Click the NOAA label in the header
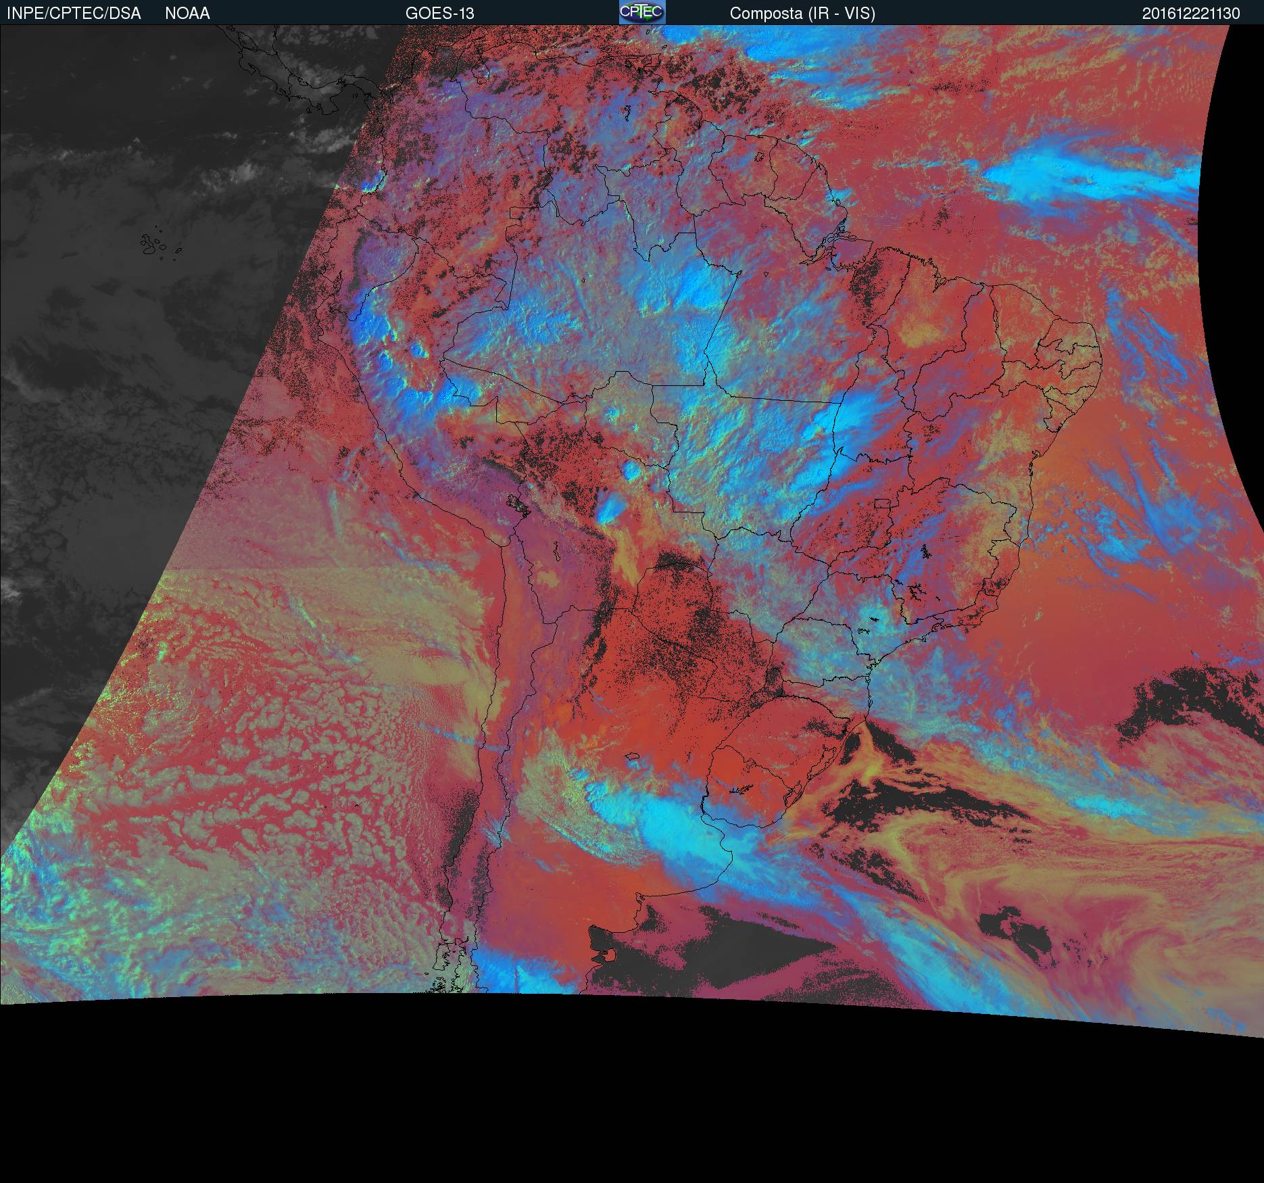This screenshot has height=1183, width=1264. pos(187,14)
